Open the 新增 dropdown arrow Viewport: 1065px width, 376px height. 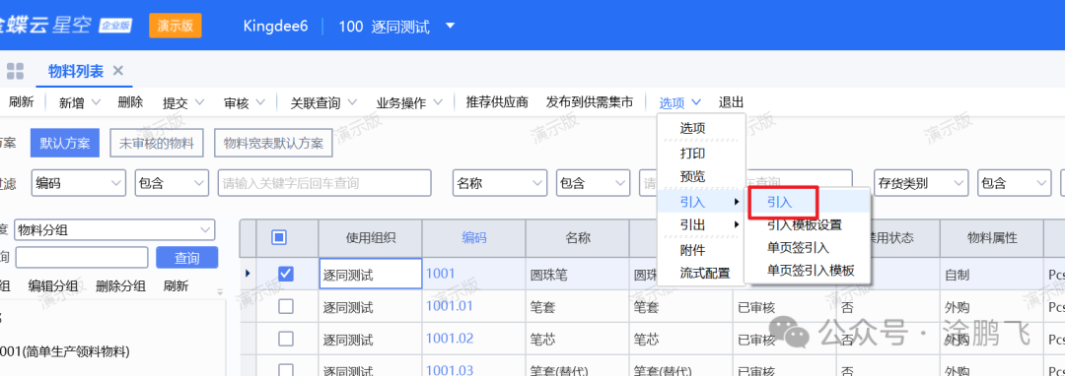click(x=96, y=102)
